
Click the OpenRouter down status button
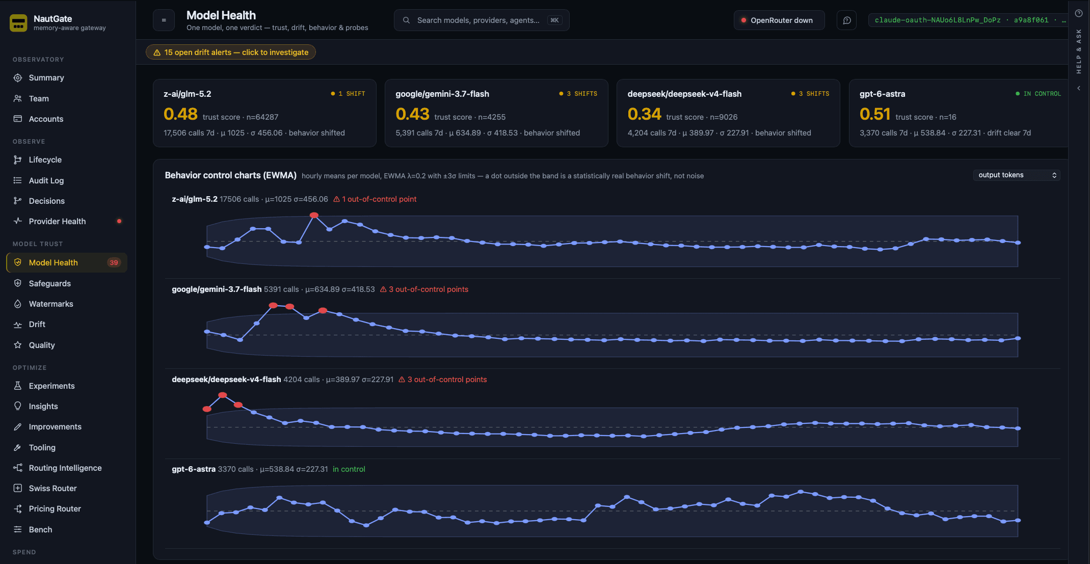tap(779, 20)
